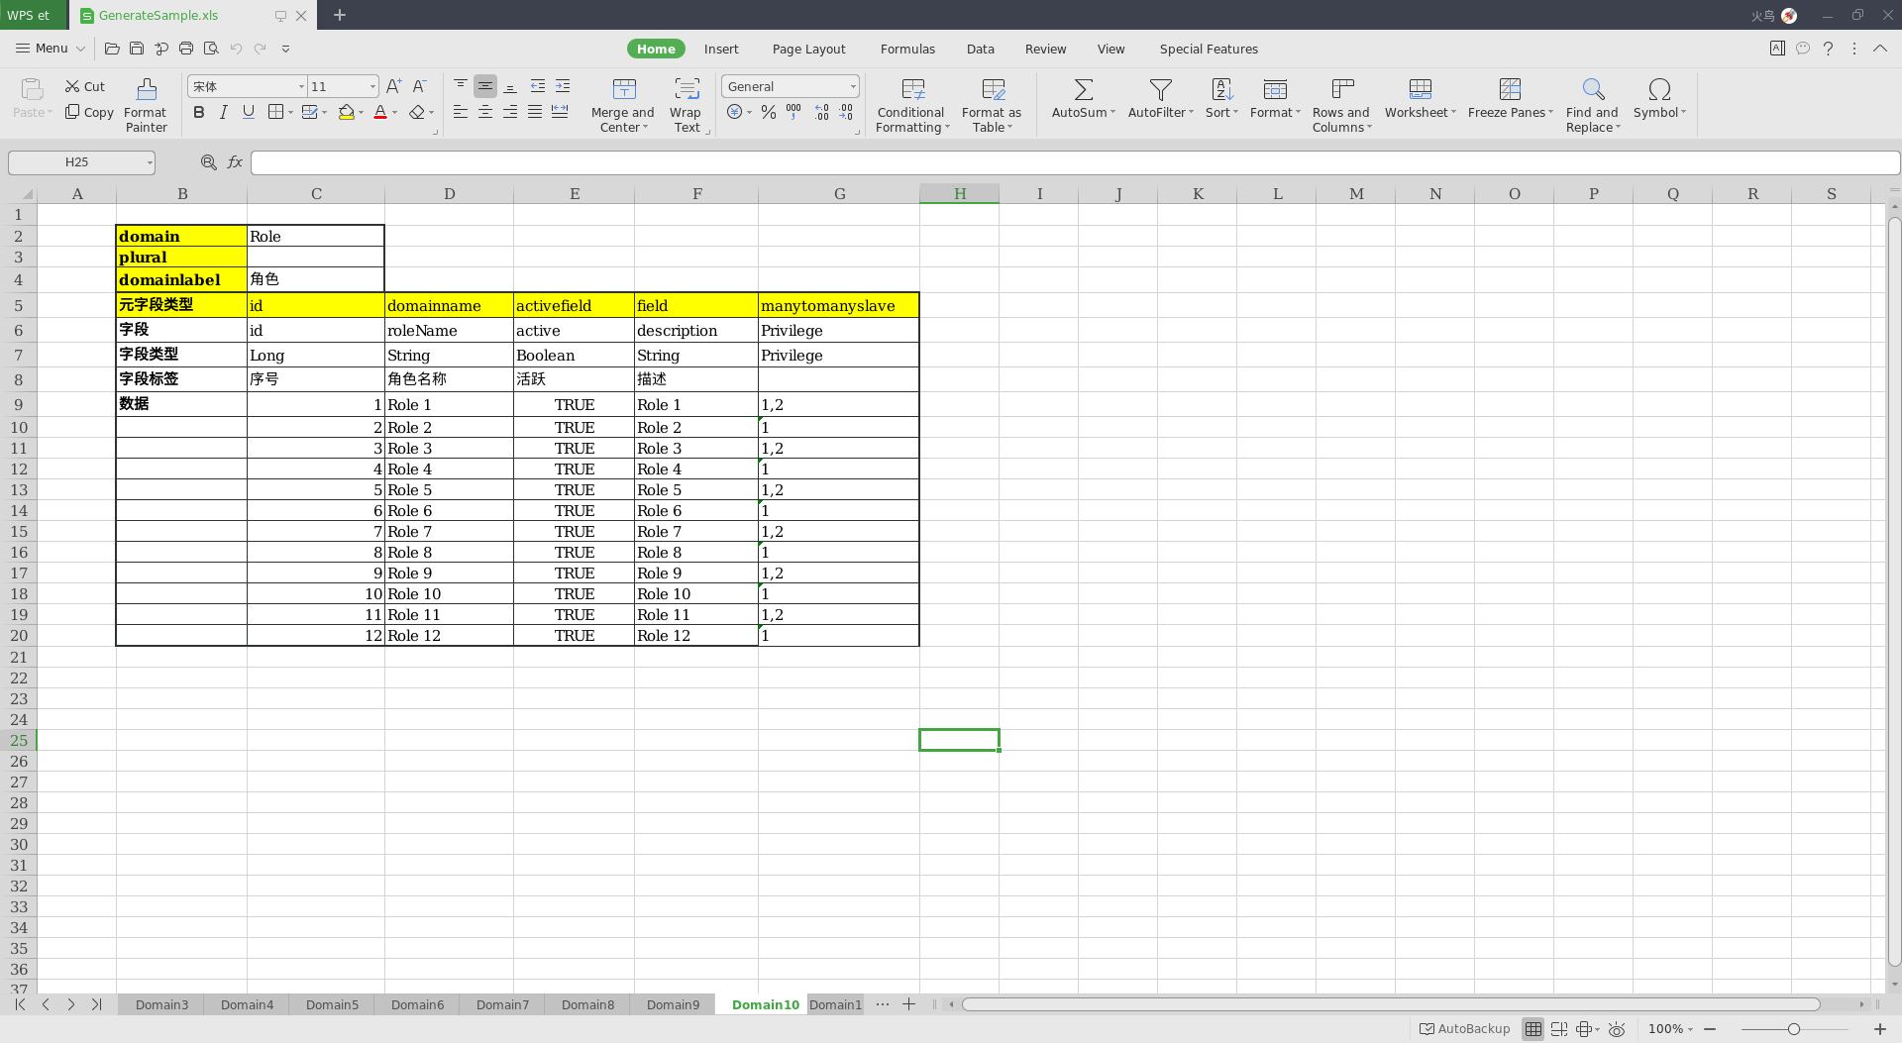
Task: Open Conditional Formatting menu
Action: click(911, 105)
